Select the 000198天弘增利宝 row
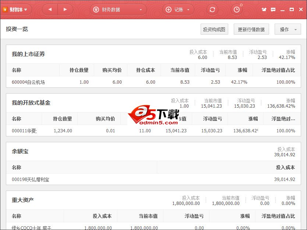Screen dimensions: 307x230 [153, 179]
